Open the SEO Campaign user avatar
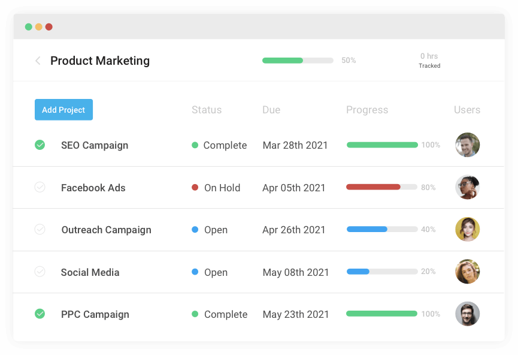Image resolution: width=518 pixels, height=355 pixels. point(467,145)
